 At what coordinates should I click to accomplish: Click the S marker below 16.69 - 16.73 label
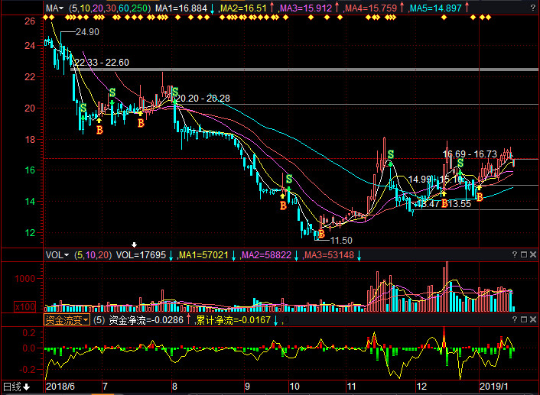[460, 163]
